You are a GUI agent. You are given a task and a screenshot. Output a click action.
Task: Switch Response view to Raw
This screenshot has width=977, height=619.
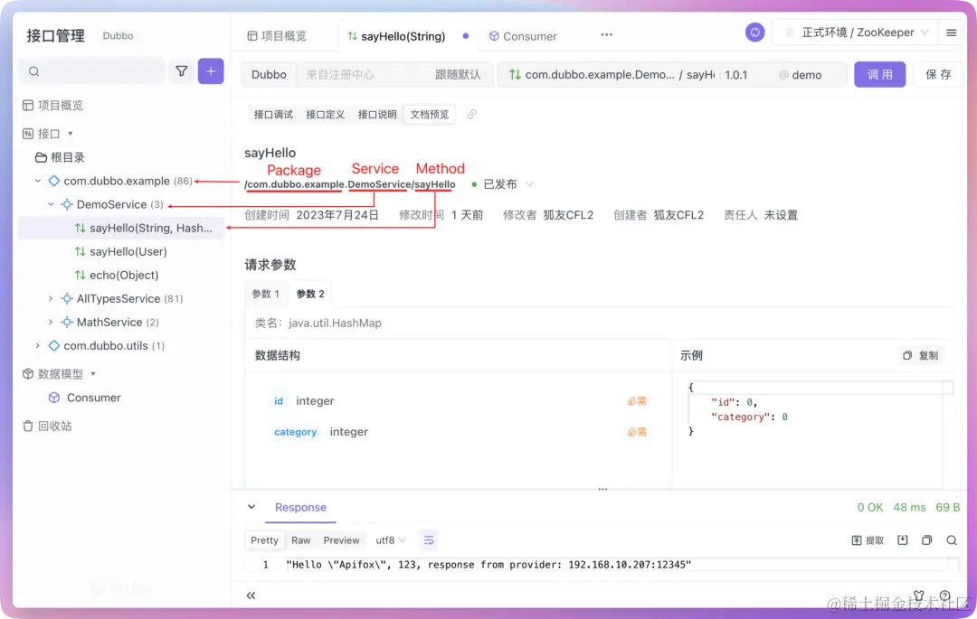(301, 539)
